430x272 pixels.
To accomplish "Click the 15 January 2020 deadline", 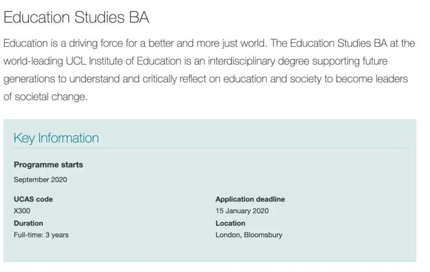I will (x=242, y=211).
